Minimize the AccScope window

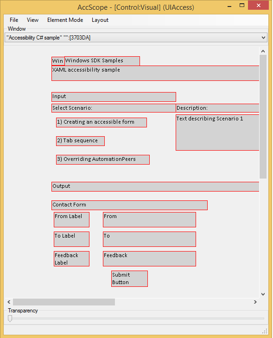pos(229,7)
